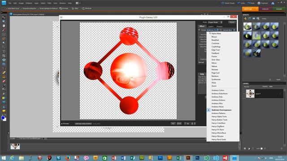
Task: Open the layer blend mode dropdown
Action: (x=252, y=86)
